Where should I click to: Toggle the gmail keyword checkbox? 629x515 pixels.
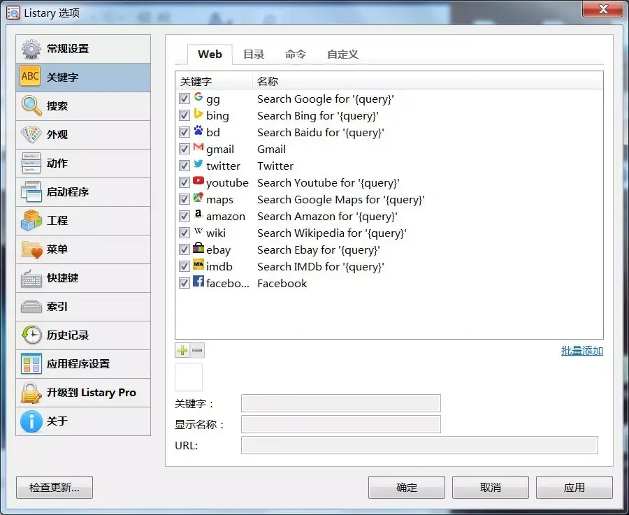184,149
